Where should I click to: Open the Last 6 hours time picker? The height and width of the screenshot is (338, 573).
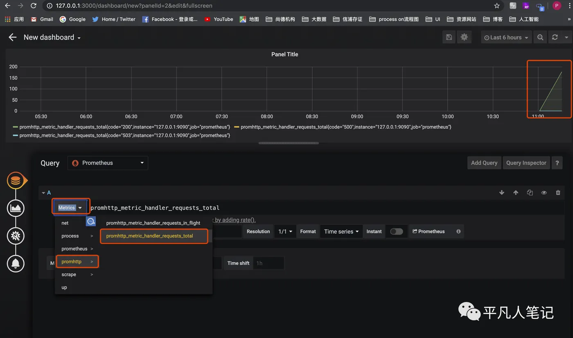506,37
